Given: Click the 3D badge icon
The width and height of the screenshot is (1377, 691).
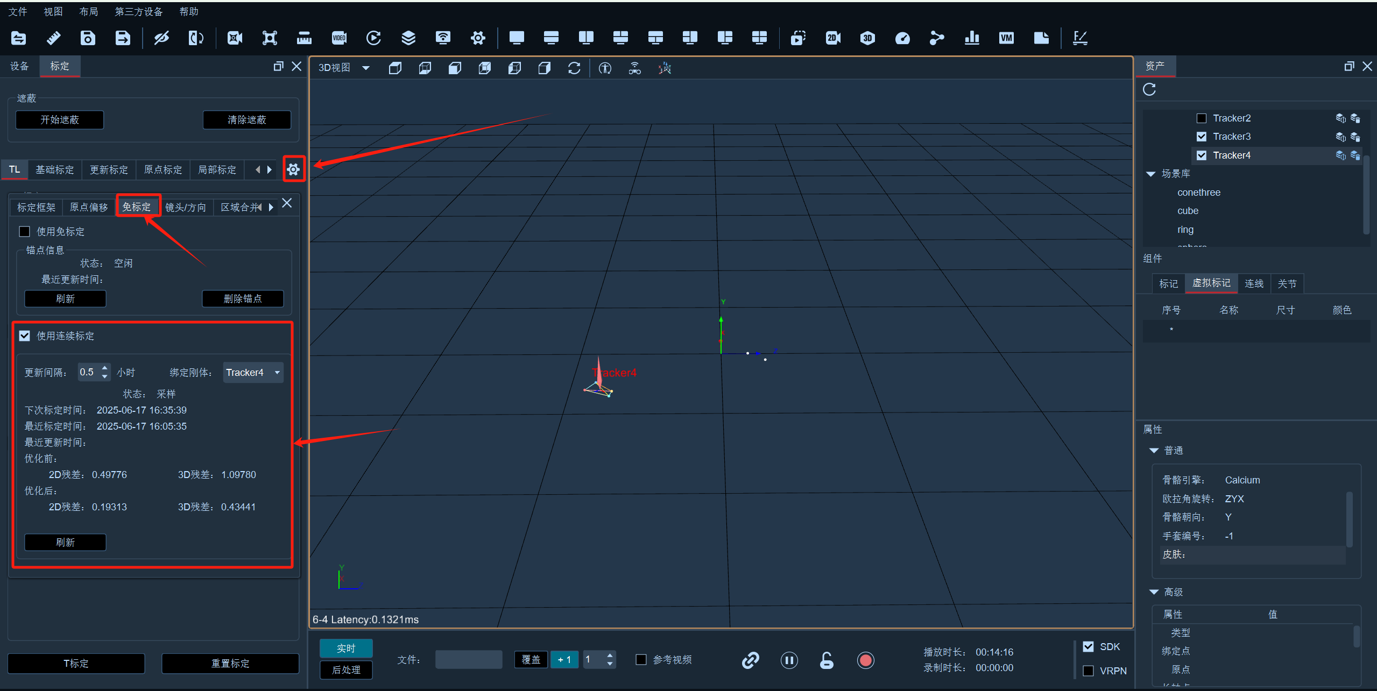Looking at the screenshot, I should click(x=867, y=38).
